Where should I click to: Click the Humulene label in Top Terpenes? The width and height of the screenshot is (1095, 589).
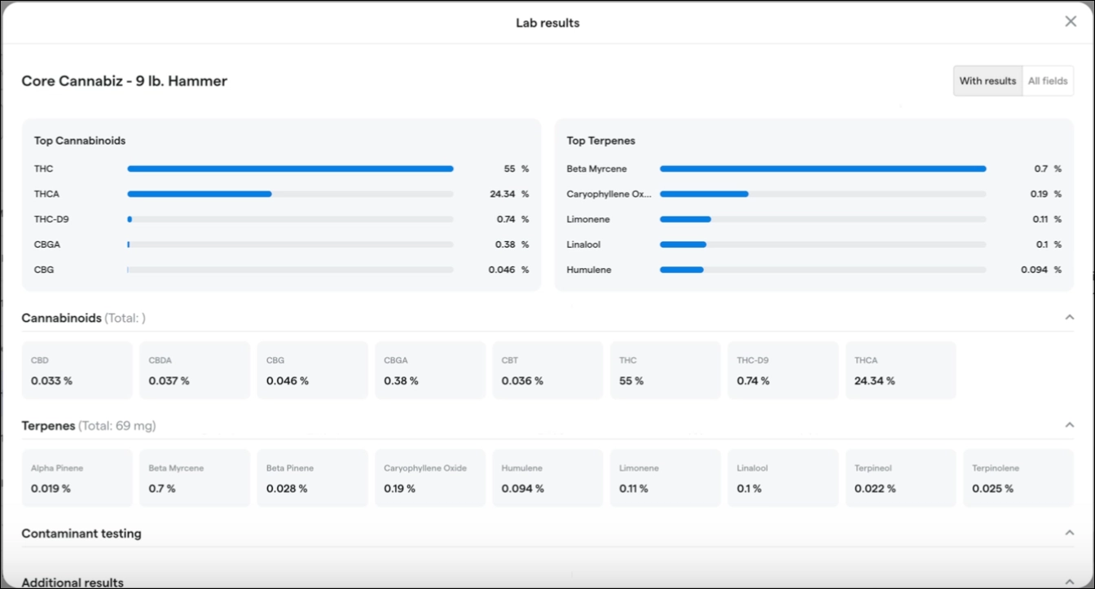tap(589, 270)
